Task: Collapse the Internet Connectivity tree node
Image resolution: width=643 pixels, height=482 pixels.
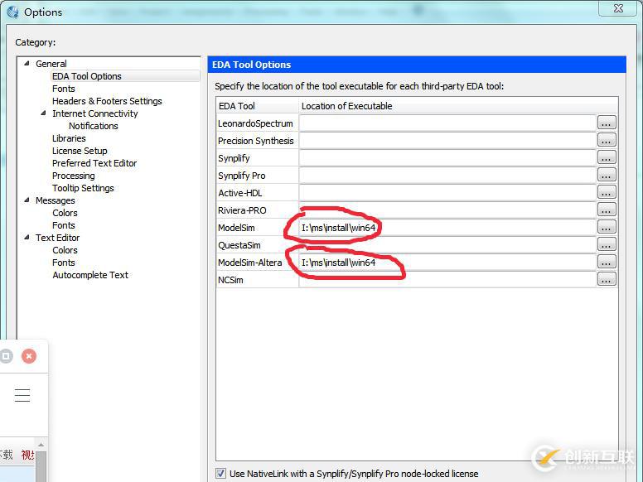Action: pos(43,113)
